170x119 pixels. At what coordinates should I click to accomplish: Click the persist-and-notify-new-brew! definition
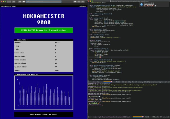tap(104, 65)
